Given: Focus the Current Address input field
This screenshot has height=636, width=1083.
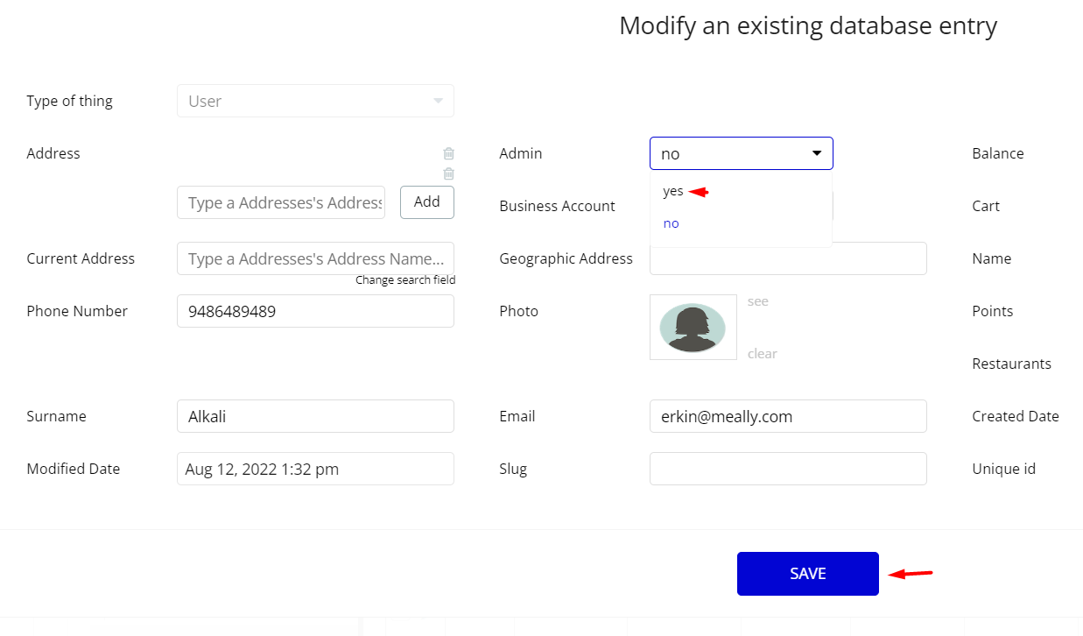Looking at the screenshot, I should 315,258.
